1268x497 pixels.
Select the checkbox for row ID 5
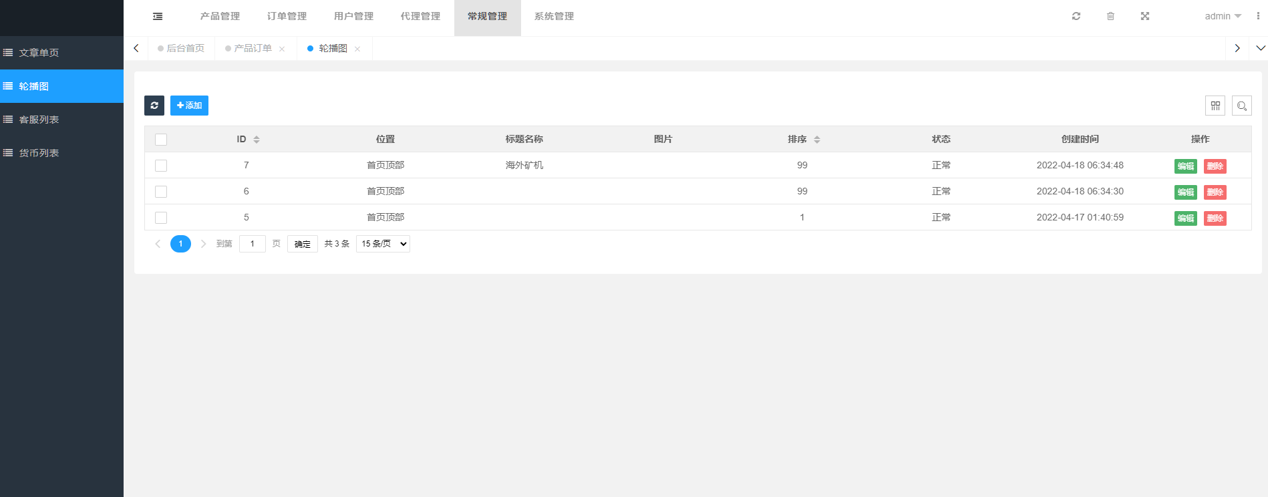pos(161,218)
